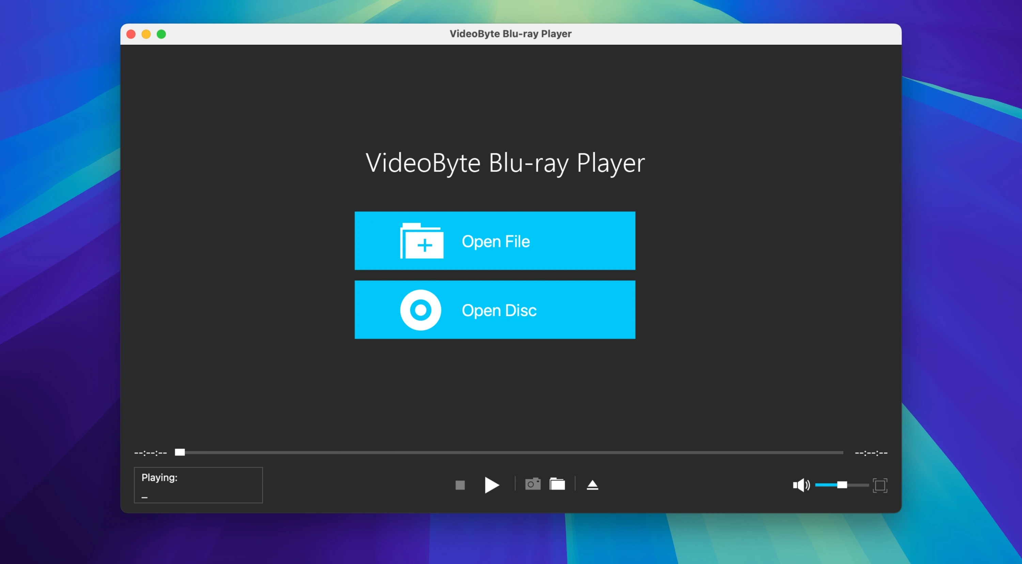Click the folder-plus icon on Open File
This screenshot has height=564, width=1022.
[421, 242]
